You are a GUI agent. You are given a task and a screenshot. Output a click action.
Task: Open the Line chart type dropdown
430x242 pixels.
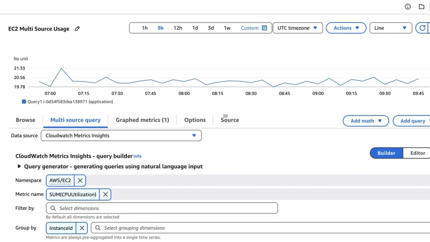pos(390,28)
